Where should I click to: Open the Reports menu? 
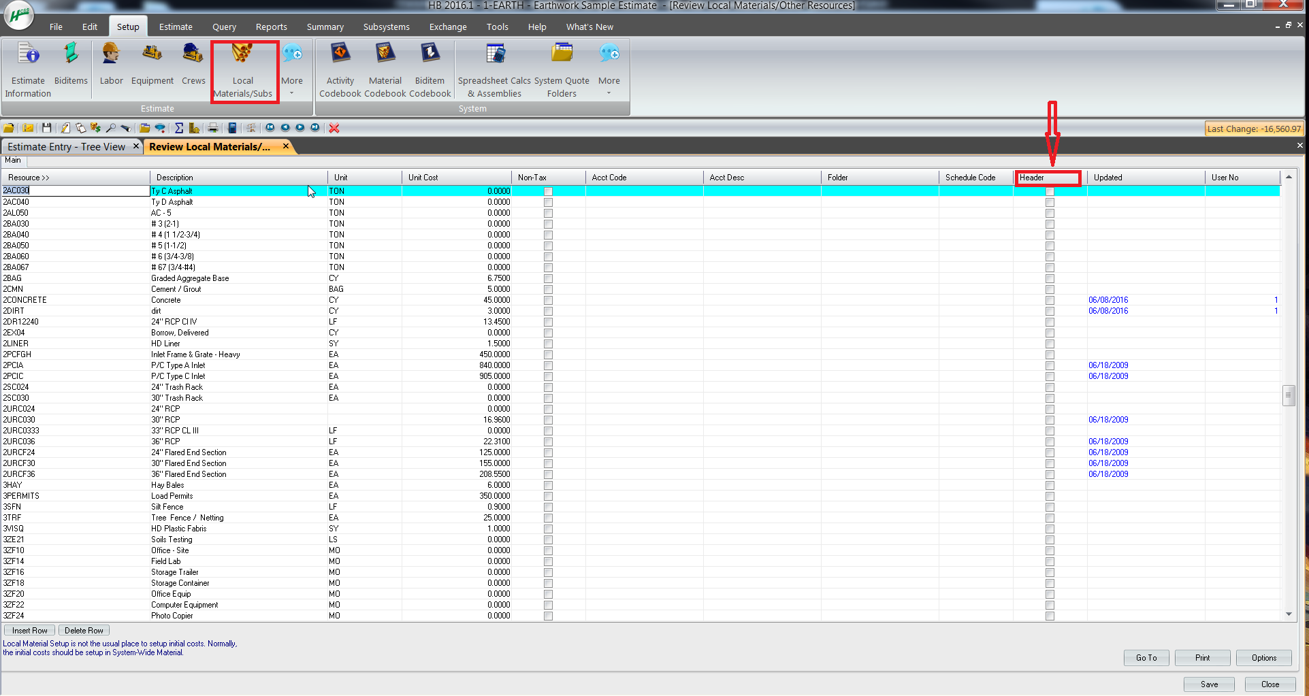pos(271,27)
